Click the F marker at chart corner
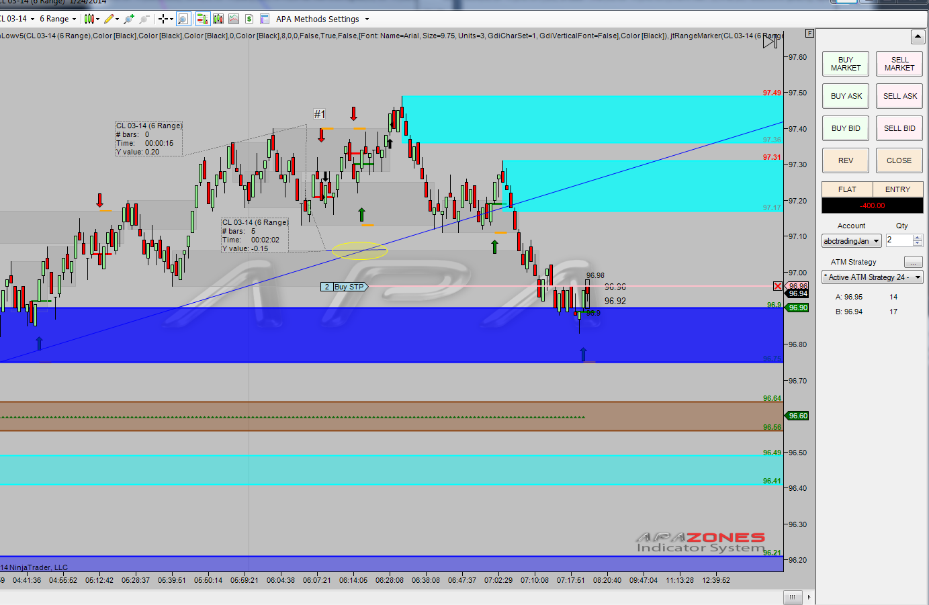This screenshot has width=929, height=605. pyautogui.click(x=809, y=33)
